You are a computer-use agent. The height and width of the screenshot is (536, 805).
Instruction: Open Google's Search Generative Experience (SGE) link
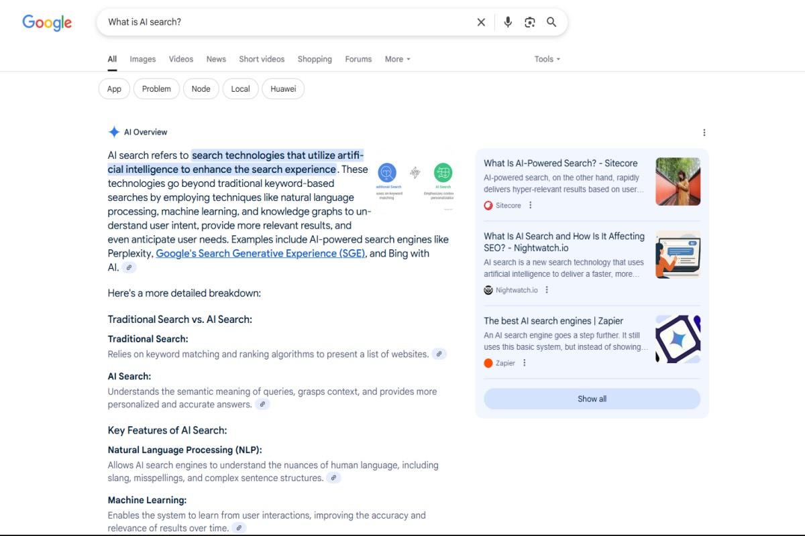(260, 253)
